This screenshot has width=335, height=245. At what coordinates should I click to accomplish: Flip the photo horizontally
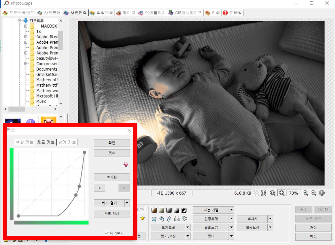pos(177,218)
